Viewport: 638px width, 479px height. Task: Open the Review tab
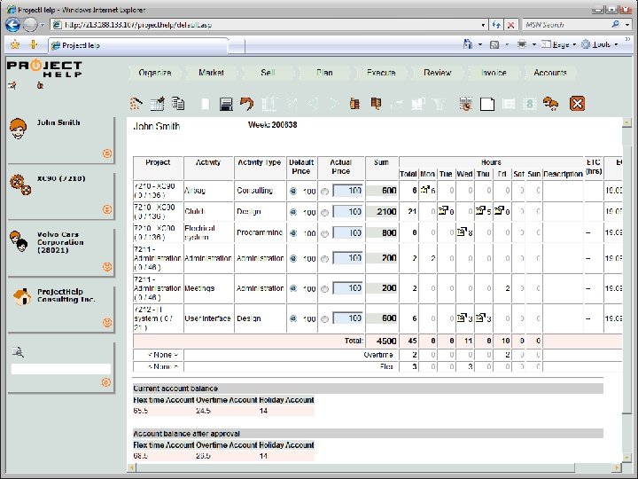(x=437, y=73)
